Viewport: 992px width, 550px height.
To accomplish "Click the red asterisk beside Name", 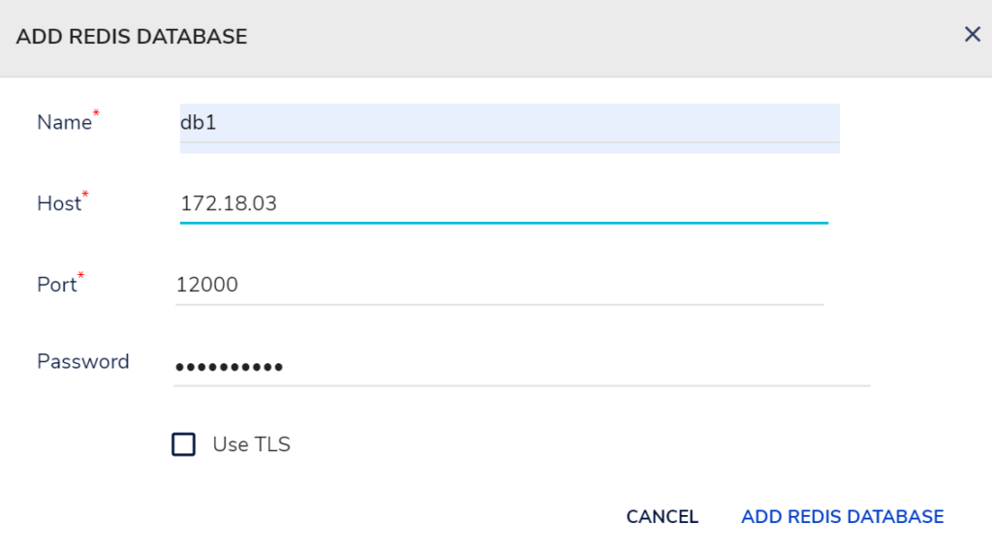I will pyautogui.click(x=96, y=113).
